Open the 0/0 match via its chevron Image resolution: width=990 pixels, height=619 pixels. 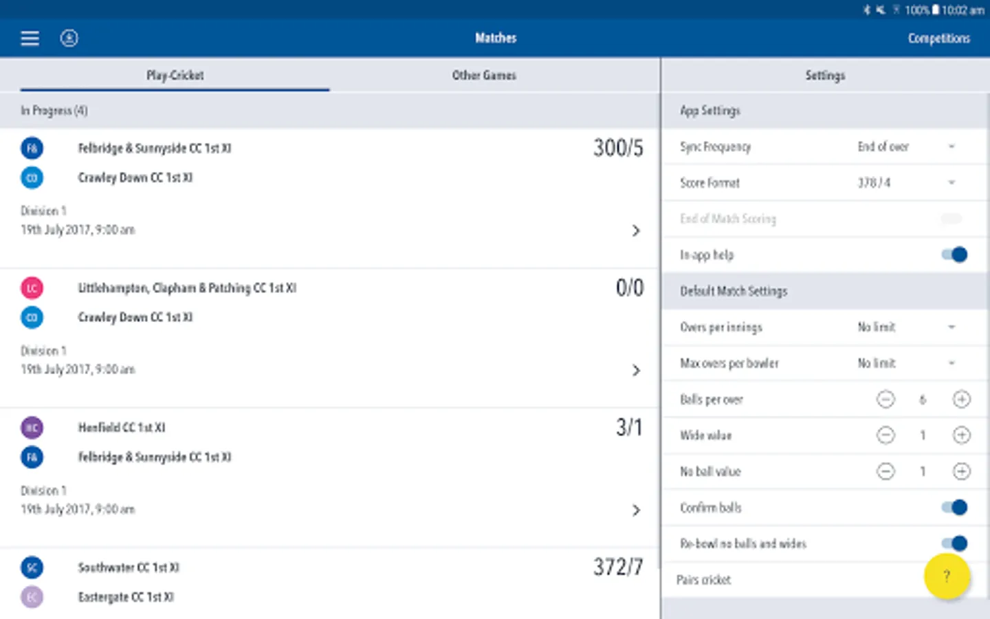pyautogui.click(x=636, y=370)
